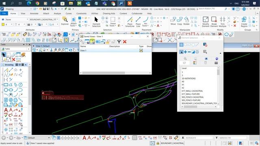
Task: Sort Saved Views by Name column header
Action: click(83, 46)
